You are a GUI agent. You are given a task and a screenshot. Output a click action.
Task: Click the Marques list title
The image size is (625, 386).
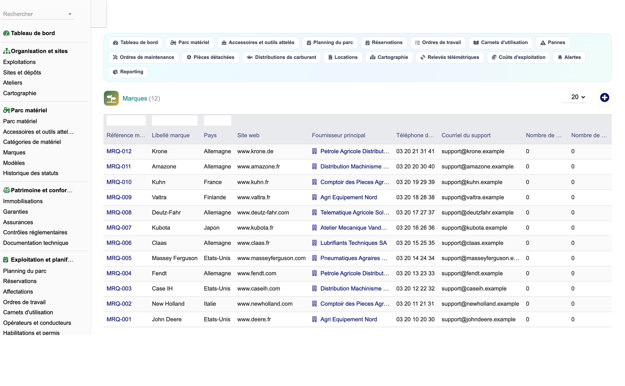coord(135,98)
